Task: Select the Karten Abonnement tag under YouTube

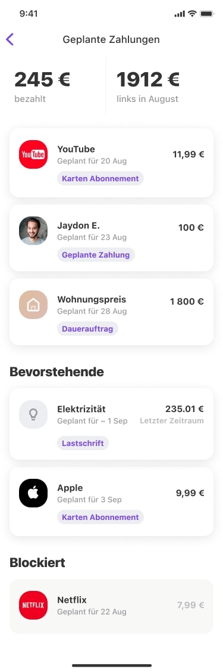Action: 100,179
